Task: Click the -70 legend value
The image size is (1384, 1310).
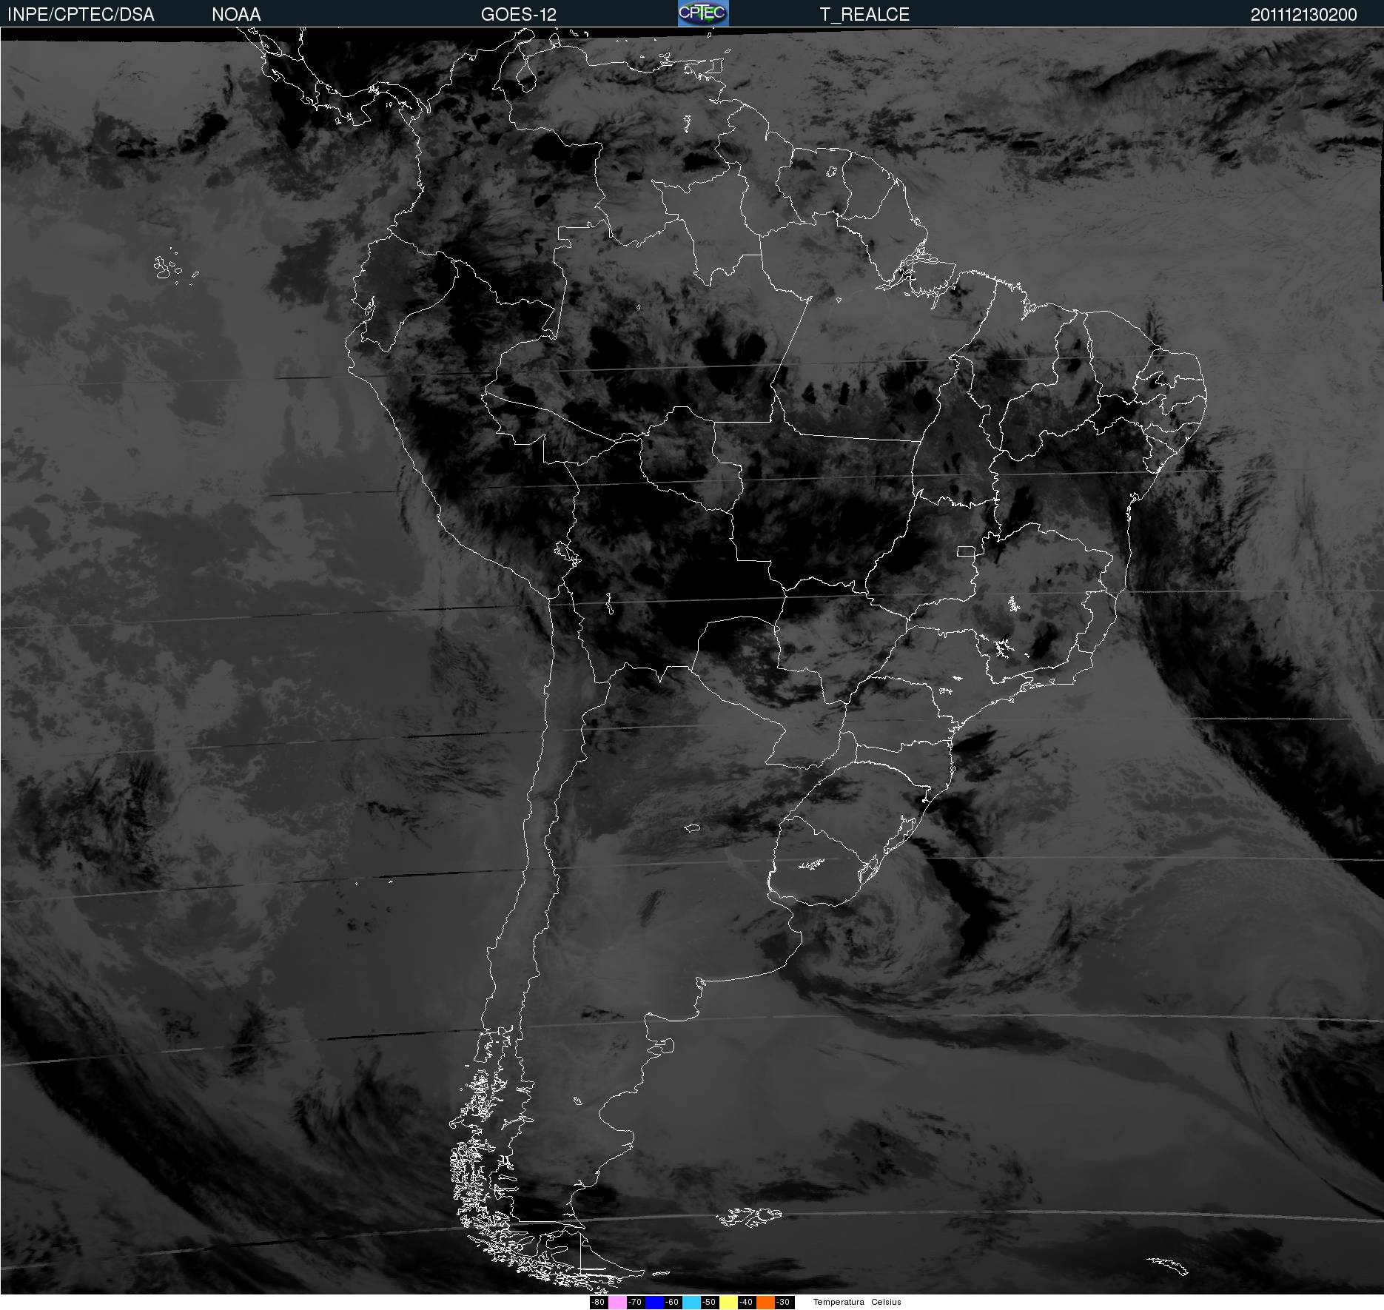Action: pyautogui.click(x=635, y=1302)
